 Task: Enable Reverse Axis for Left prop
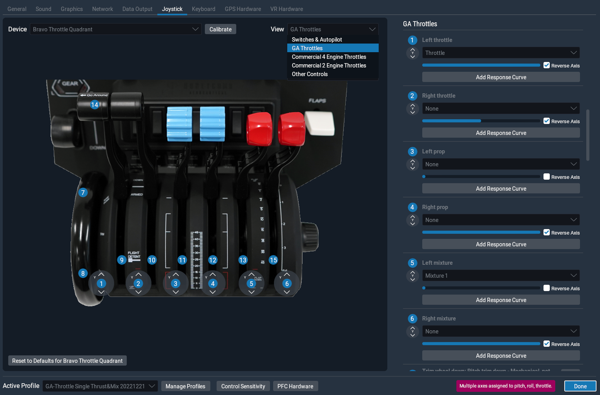click(x=547, y=177)
